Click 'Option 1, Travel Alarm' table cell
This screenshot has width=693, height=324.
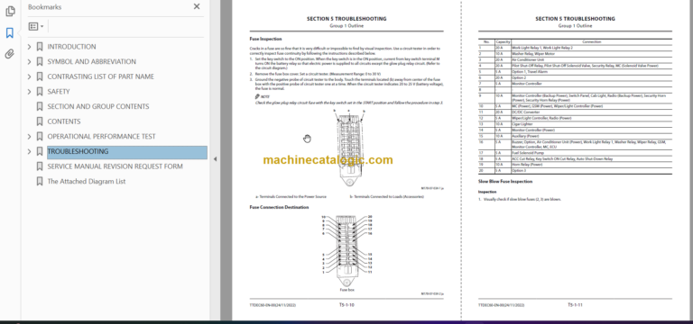(x=591, y=71)
